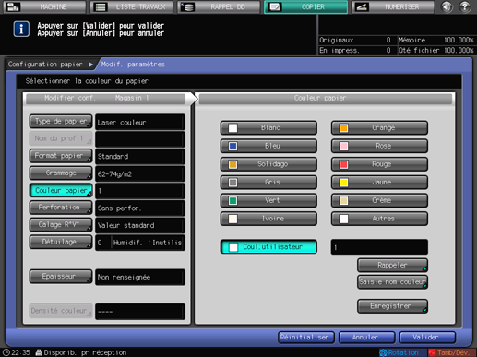This screenshot has width=477, height=357.
Task: Open Détuilage setting
Action: 61,242
